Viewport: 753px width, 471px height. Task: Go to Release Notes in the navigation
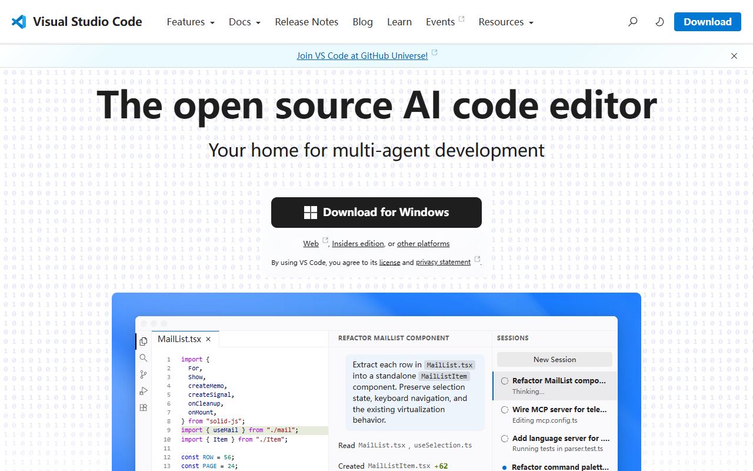point(306,22)
